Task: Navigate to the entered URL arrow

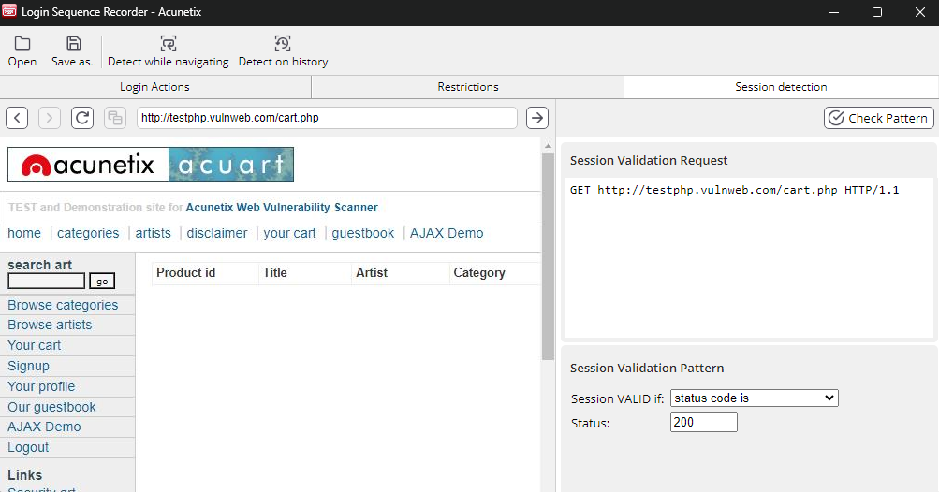Action: tap(537, 118)
